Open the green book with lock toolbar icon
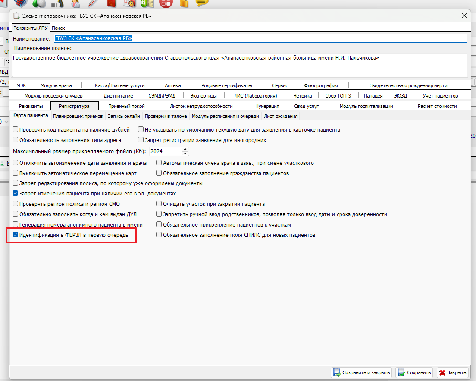Image resolution: width=476 pixels, height=381 pixels. [147, 3]
